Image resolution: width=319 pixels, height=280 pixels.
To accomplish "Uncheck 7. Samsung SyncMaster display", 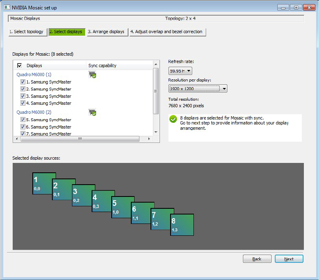I will click(23, 133).
